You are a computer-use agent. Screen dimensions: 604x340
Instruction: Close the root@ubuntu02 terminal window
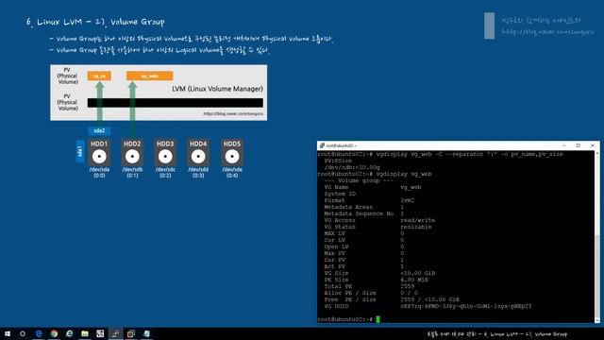(593, 145)
